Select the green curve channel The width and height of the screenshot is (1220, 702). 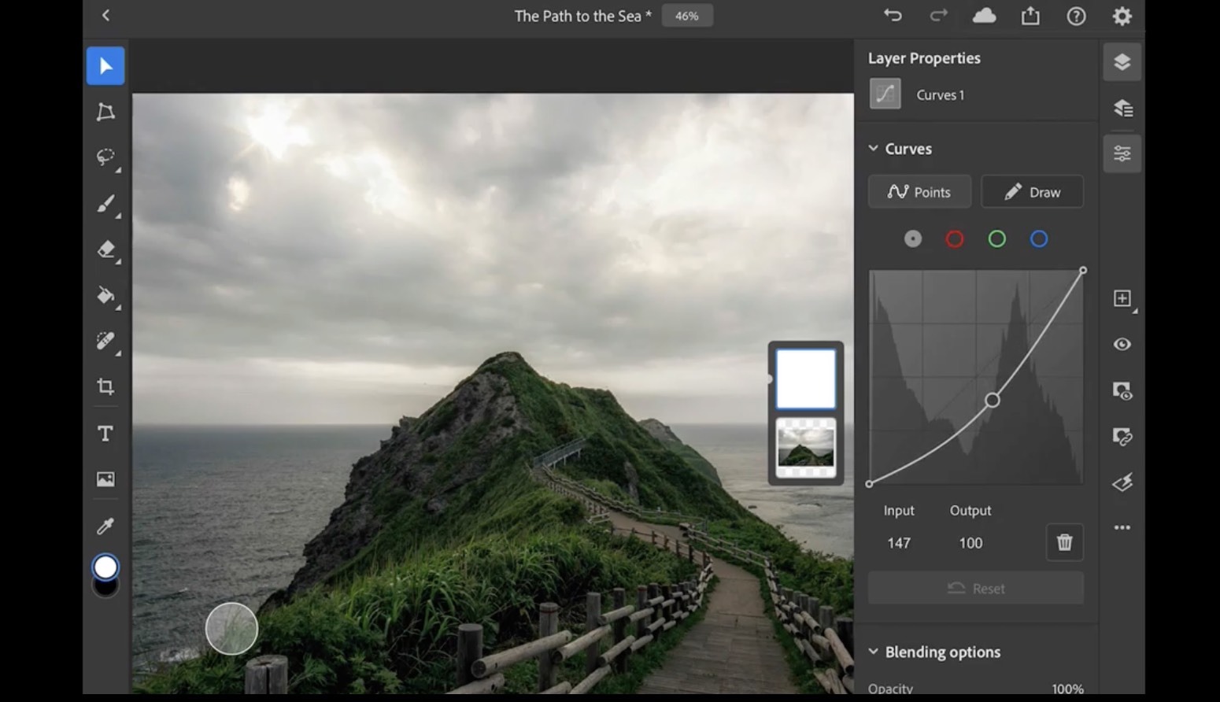click(996, 238)
